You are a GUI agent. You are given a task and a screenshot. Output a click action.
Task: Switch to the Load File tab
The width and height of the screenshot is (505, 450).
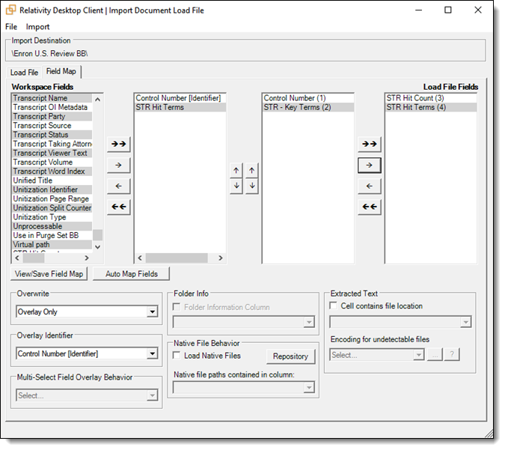(x=24, y=73)
